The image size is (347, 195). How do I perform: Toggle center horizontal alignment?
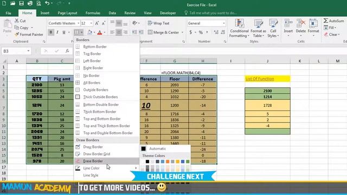pos(119,32)
